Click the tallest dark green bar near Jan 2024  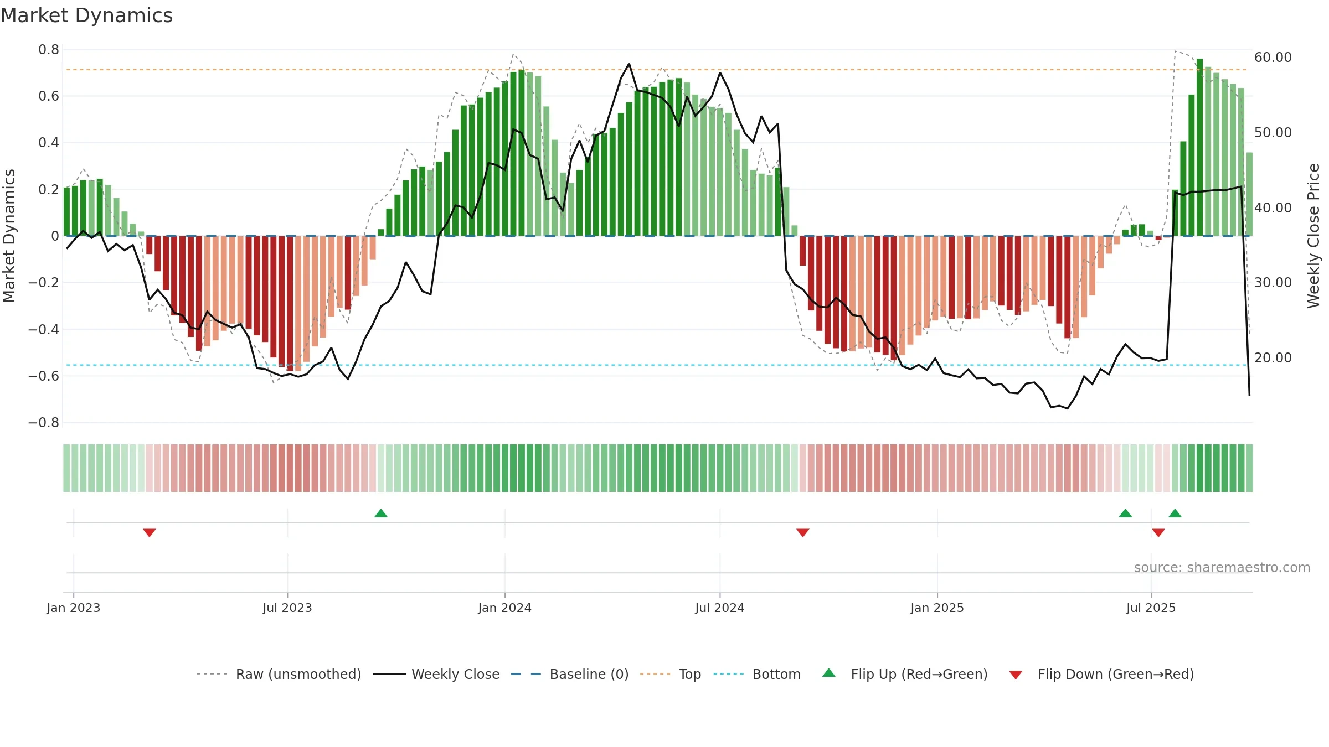coord(522,153)
